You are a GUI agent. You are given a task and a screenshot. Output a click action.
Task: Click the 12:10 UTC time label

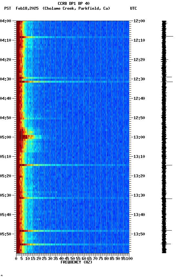139,40
